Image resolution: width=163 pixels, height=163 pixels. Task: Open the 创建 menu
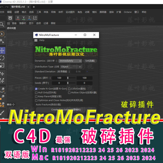(17, 12)
